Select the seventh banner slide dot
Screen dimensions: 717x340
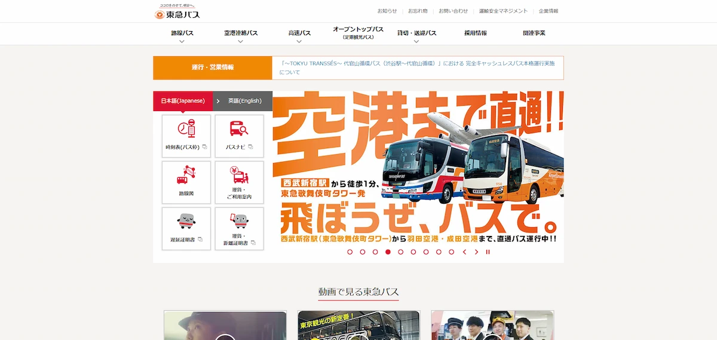pyautogui.click(x=425, y=252)
